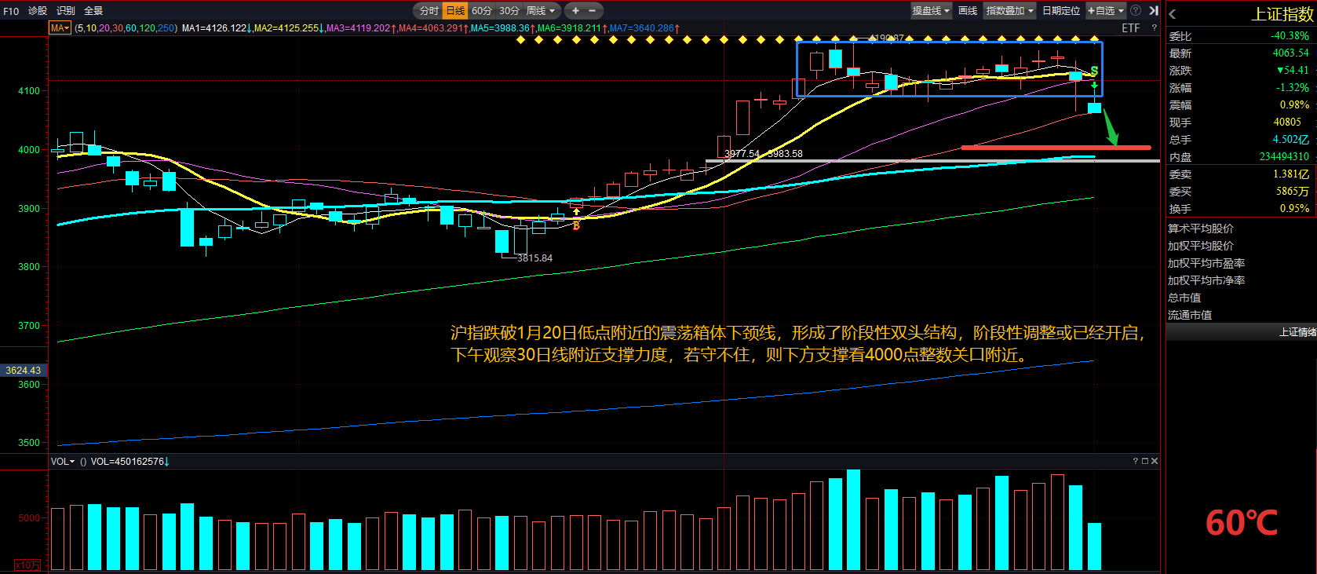The height and width of the screenshot is (574, 1317).
Task: Click the 日期定位 date locate button
Action: click(x=1060, y=10)
